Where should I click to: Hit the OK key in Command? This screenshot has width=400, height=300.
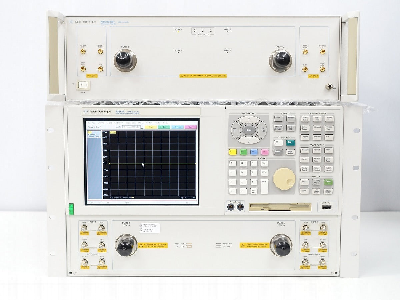(278, 142)
